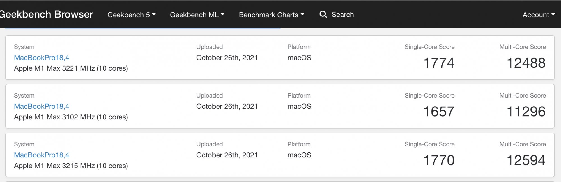Click Apple M1 Max 3102 MHz text
Viewport: 561px width, 182px height.
pyautogui.click(x=71, y=117)
